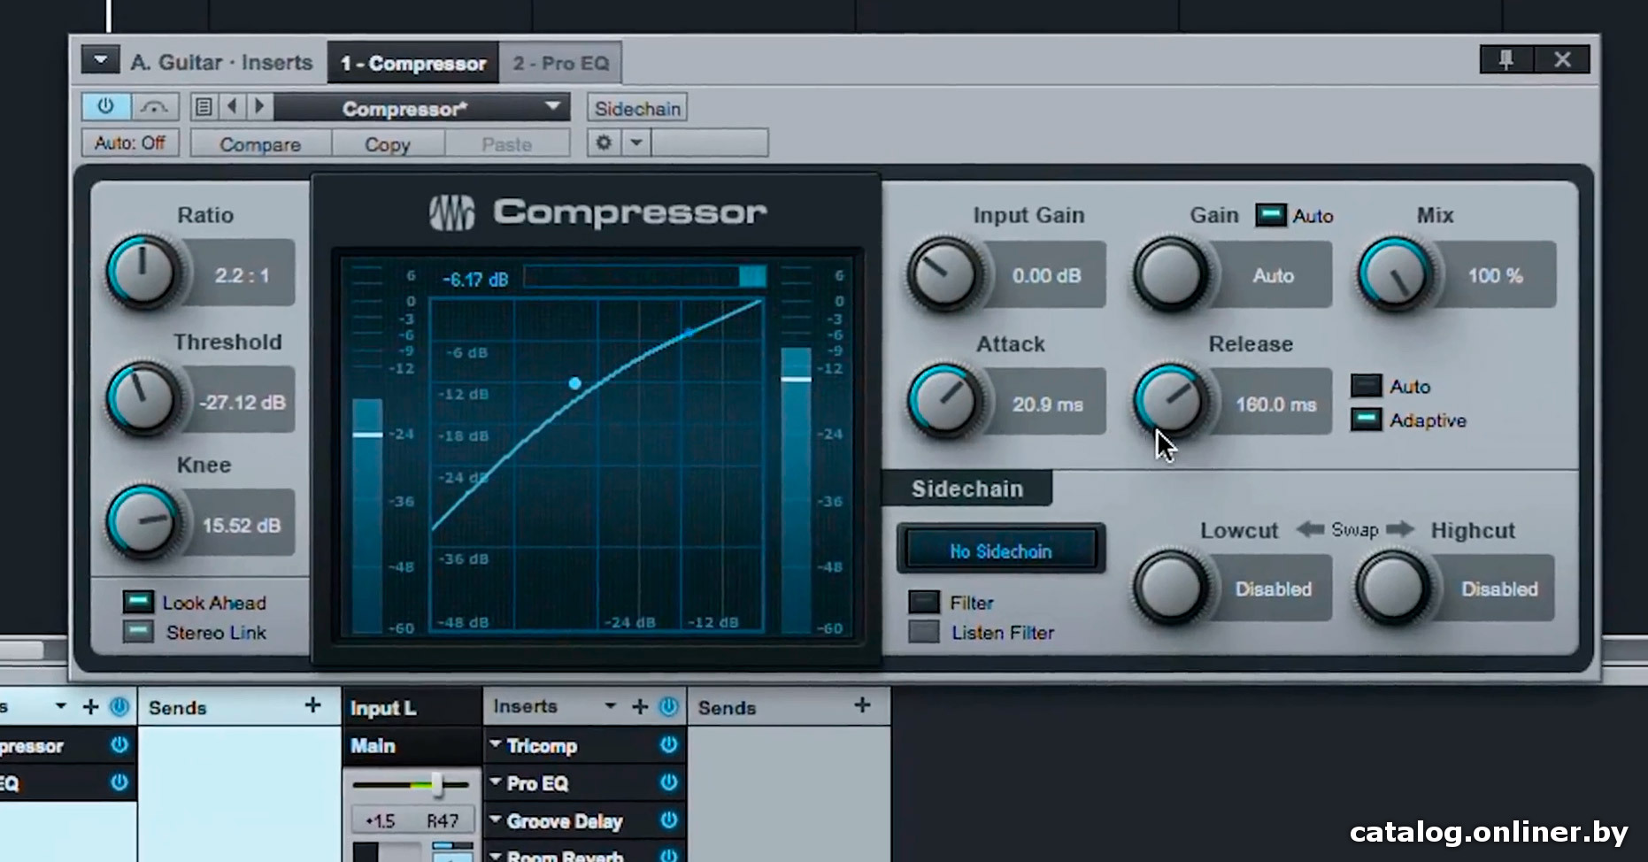Add a send on Main channel Sends
Image resolution: width=1648 pixels, height=862 pixels.
pos(862,705)
